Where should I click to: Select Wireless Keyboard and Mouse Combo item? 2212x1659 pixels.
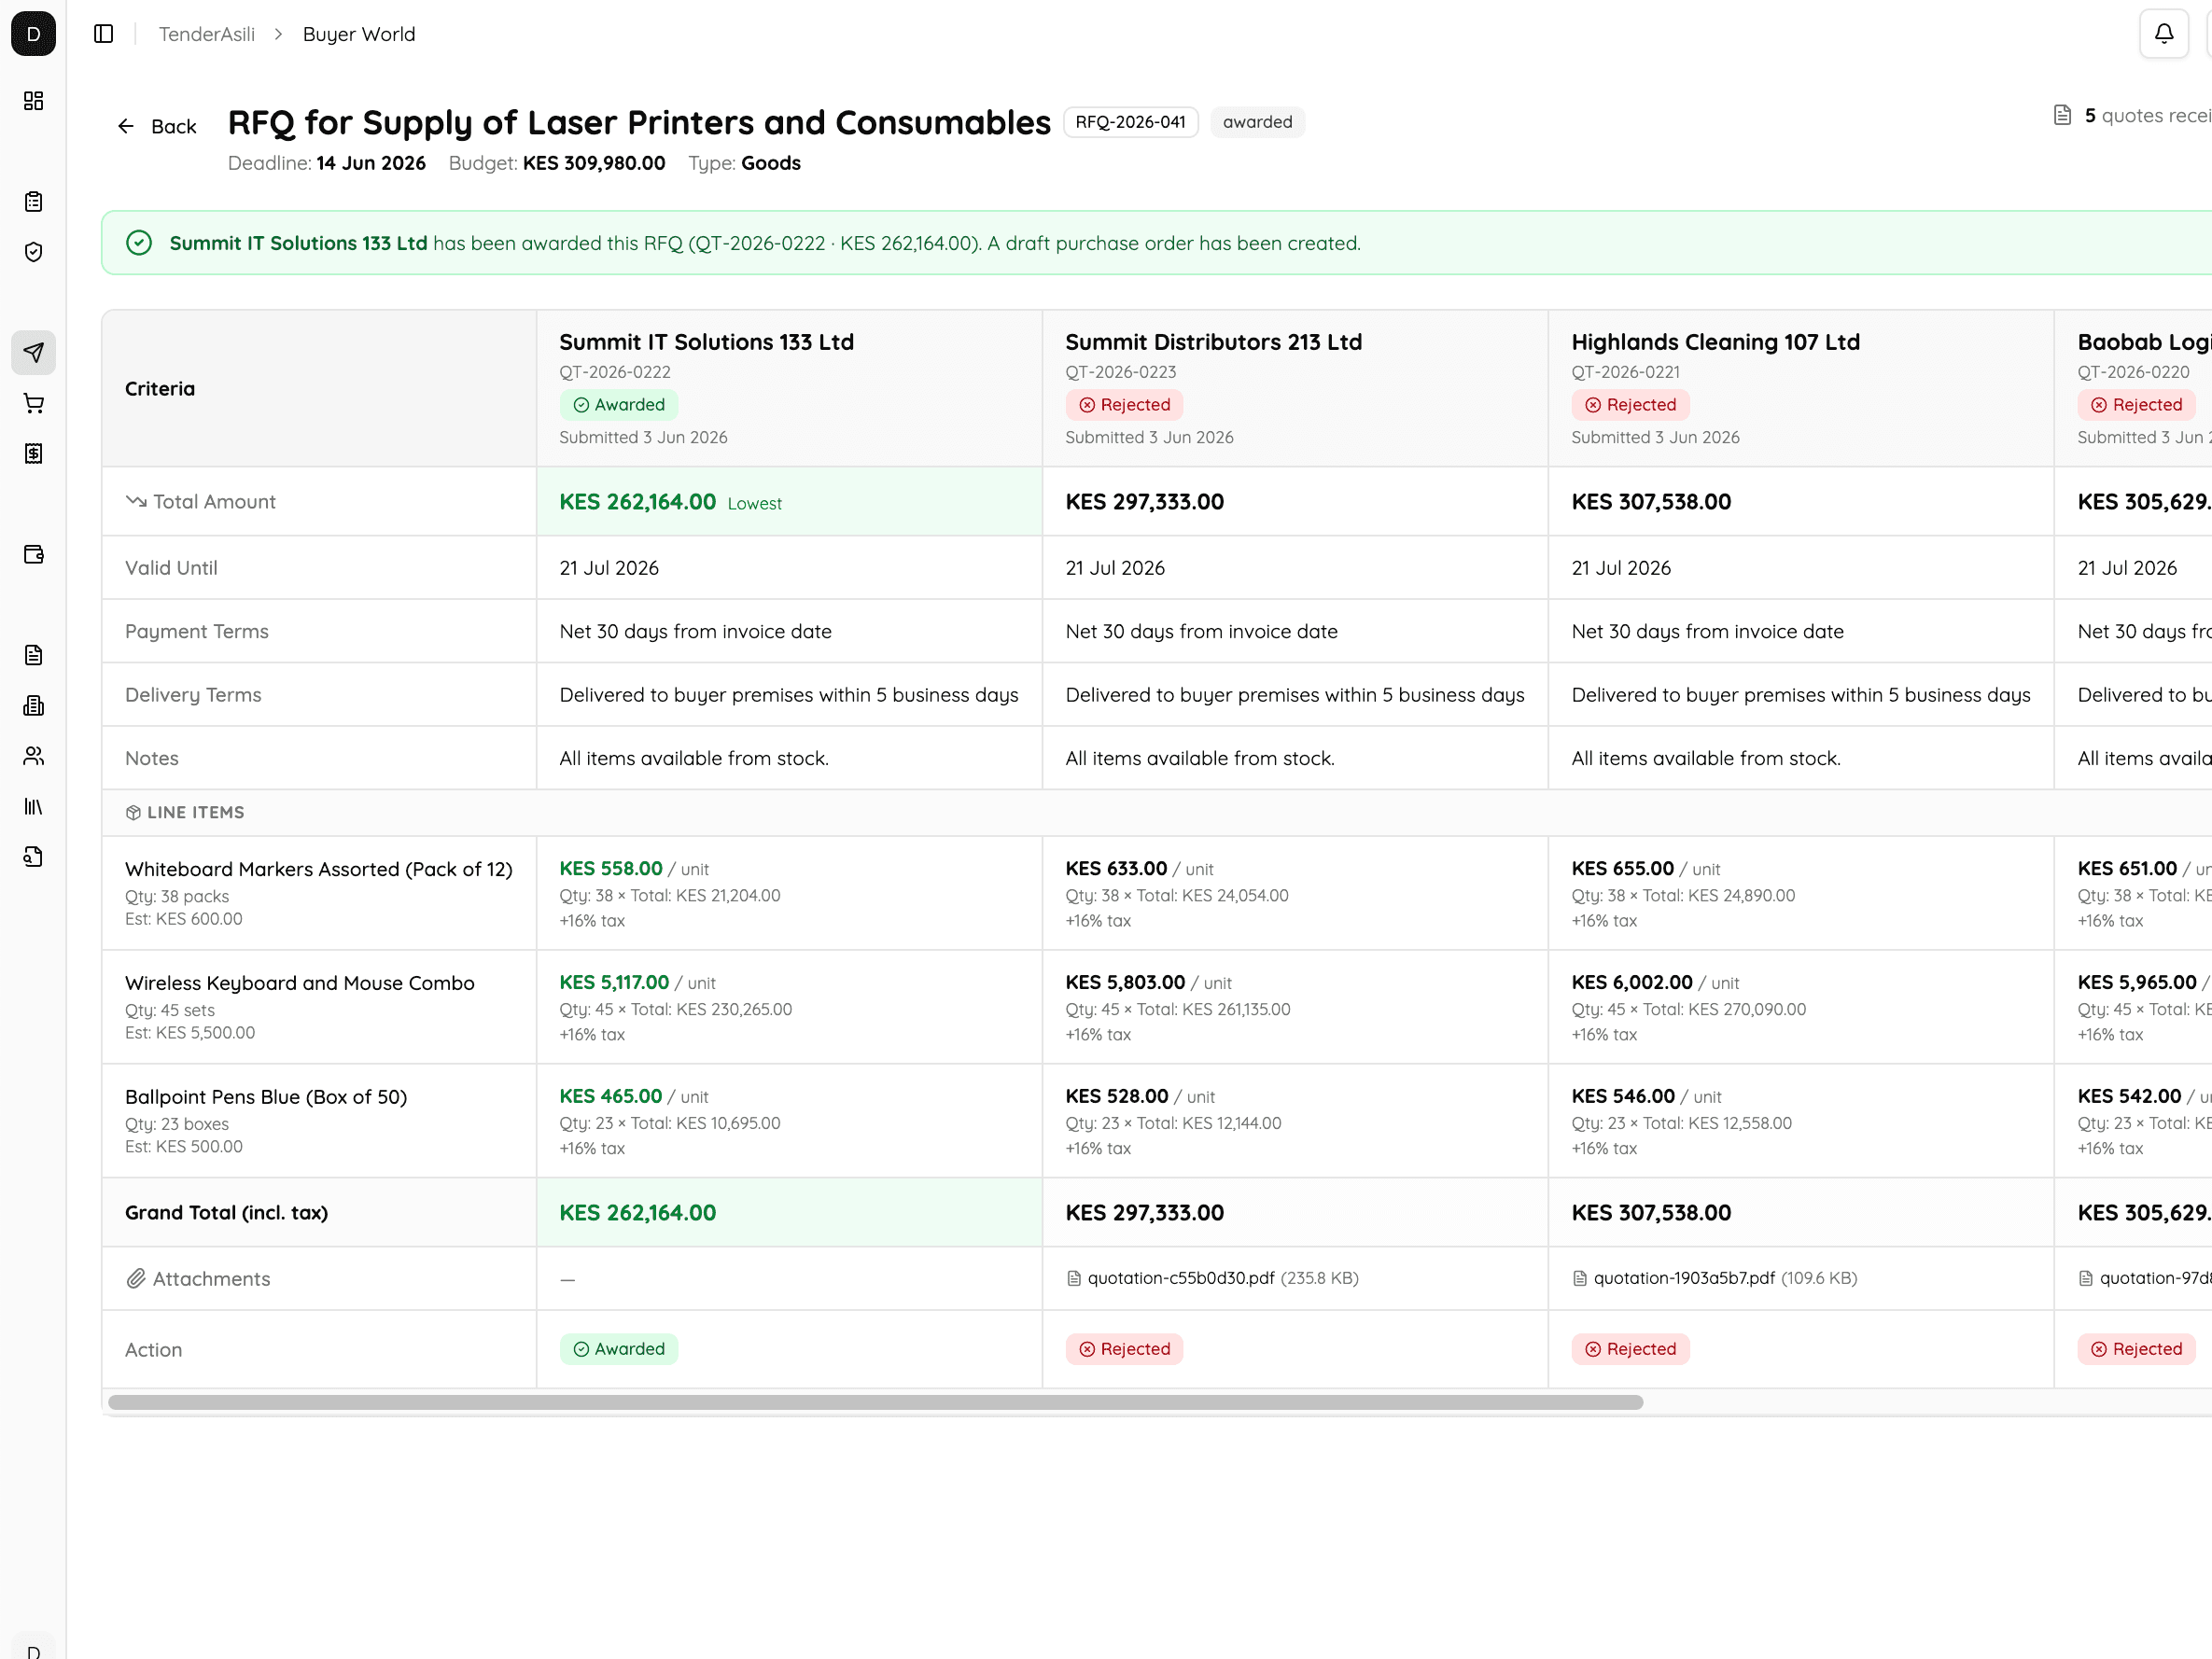[x=300, y=984]
